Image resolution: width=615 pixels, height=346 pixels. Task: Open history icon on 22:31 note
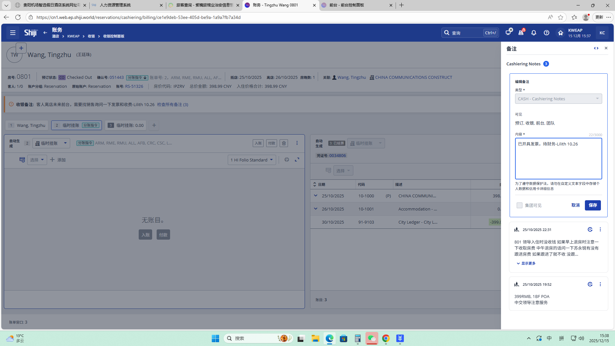pyautogui.click(x=590, y=229)
